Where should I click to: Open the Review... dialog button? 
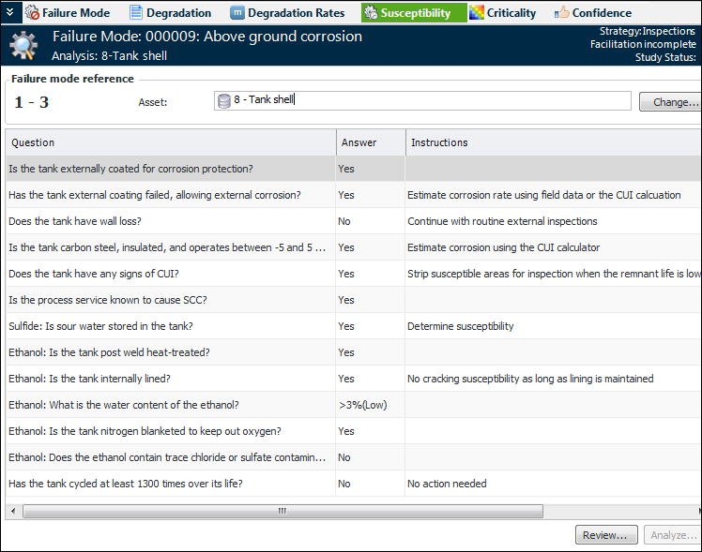[x=606, y=534]
